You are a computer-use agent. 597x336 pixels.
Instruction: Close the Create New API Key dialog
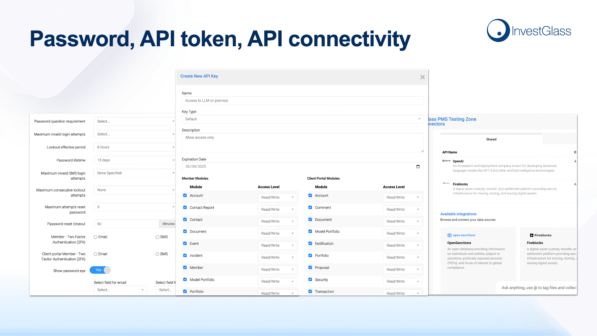click(422, 77)
